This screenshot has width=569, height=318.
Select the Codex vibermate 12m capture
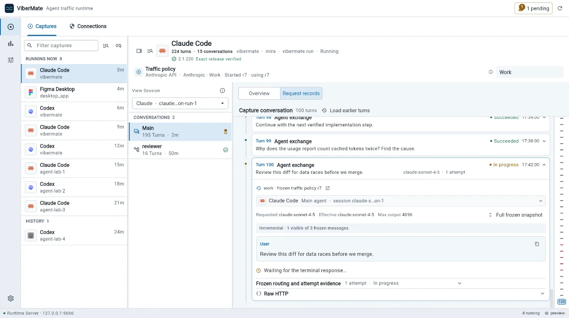tap(74, 149)
